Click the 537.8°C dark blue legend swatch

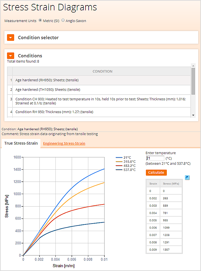coord(119,170)
